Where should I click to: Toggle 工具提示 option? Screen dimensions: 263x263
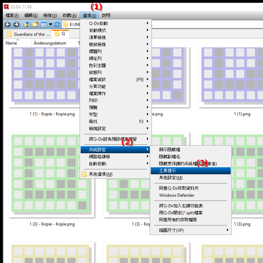coord(191,171)
